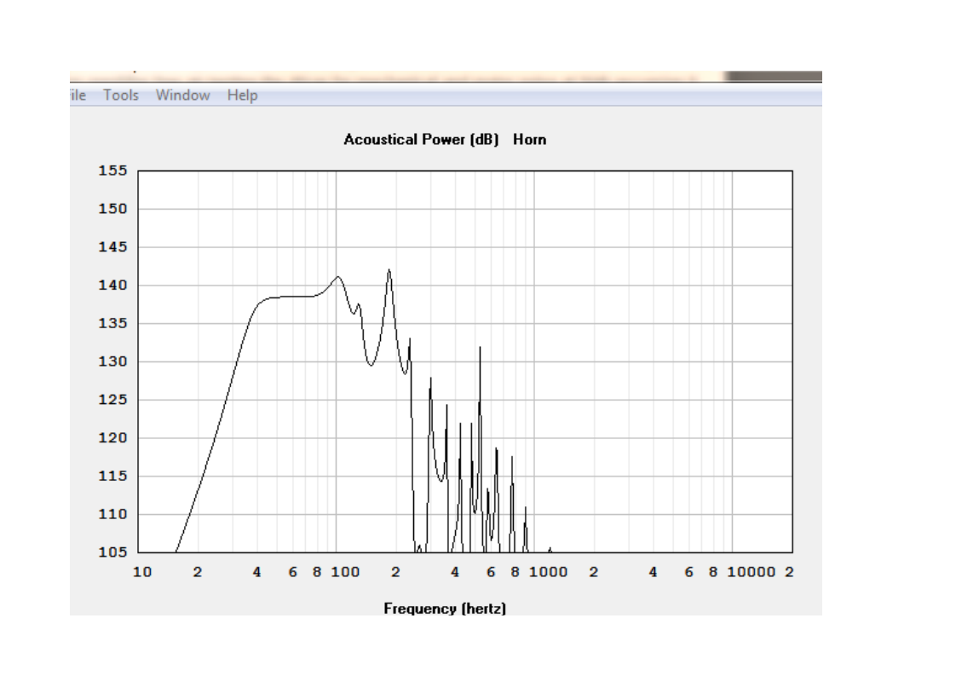The image size is (956, 676).
Task: Click the 1000 label on frequency axis
Action: click(548, 572)
